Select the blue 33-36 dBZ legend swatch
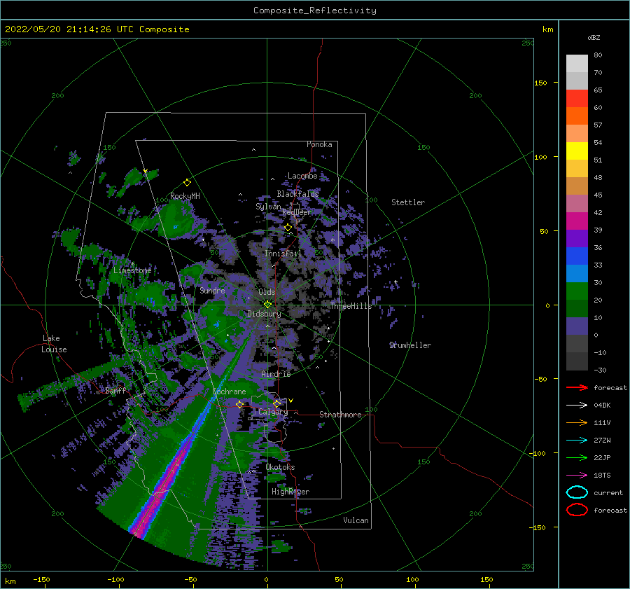 pos(577,256)
